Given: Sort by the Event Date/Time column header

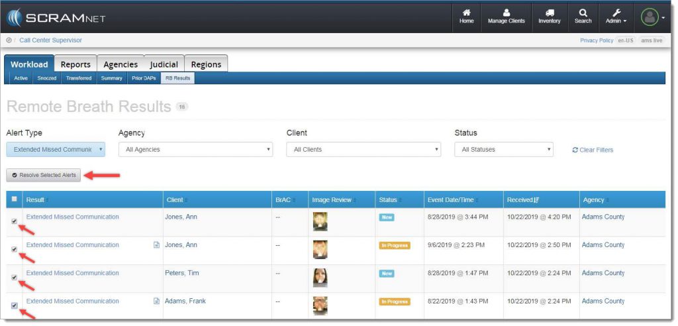Looking at the screenshot, I should [452, 199].
